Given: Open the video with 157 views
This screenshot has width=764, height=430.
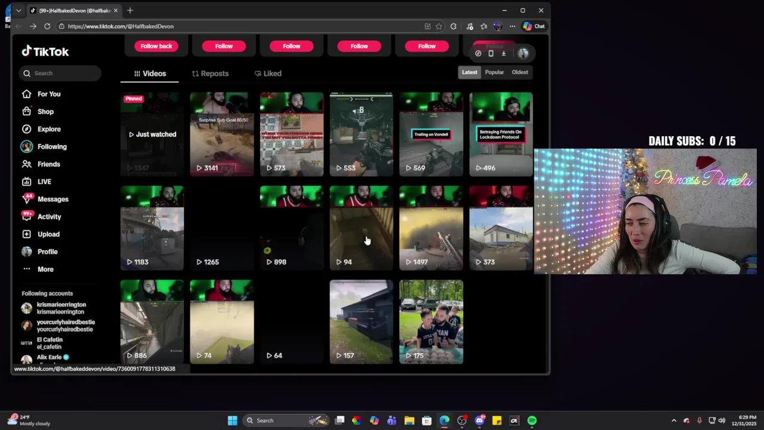Looking at the screenshot, I should (362, 322).
